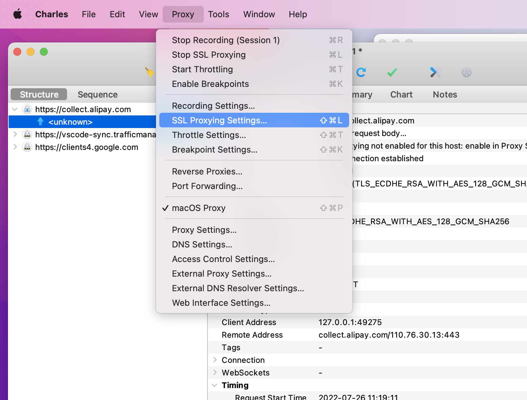Open the wrench and screwdriver tools icon

435,72
